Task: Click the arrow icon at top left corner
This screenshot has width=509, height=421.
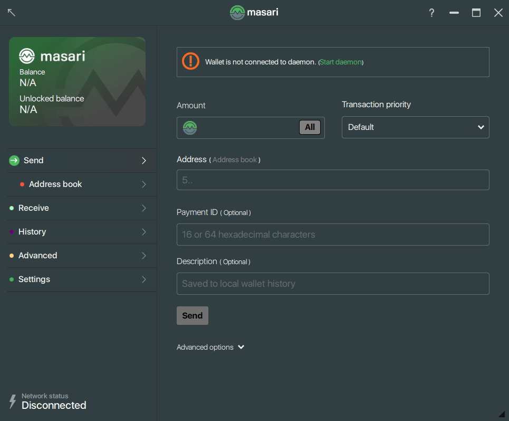Action: pos(11,12)
